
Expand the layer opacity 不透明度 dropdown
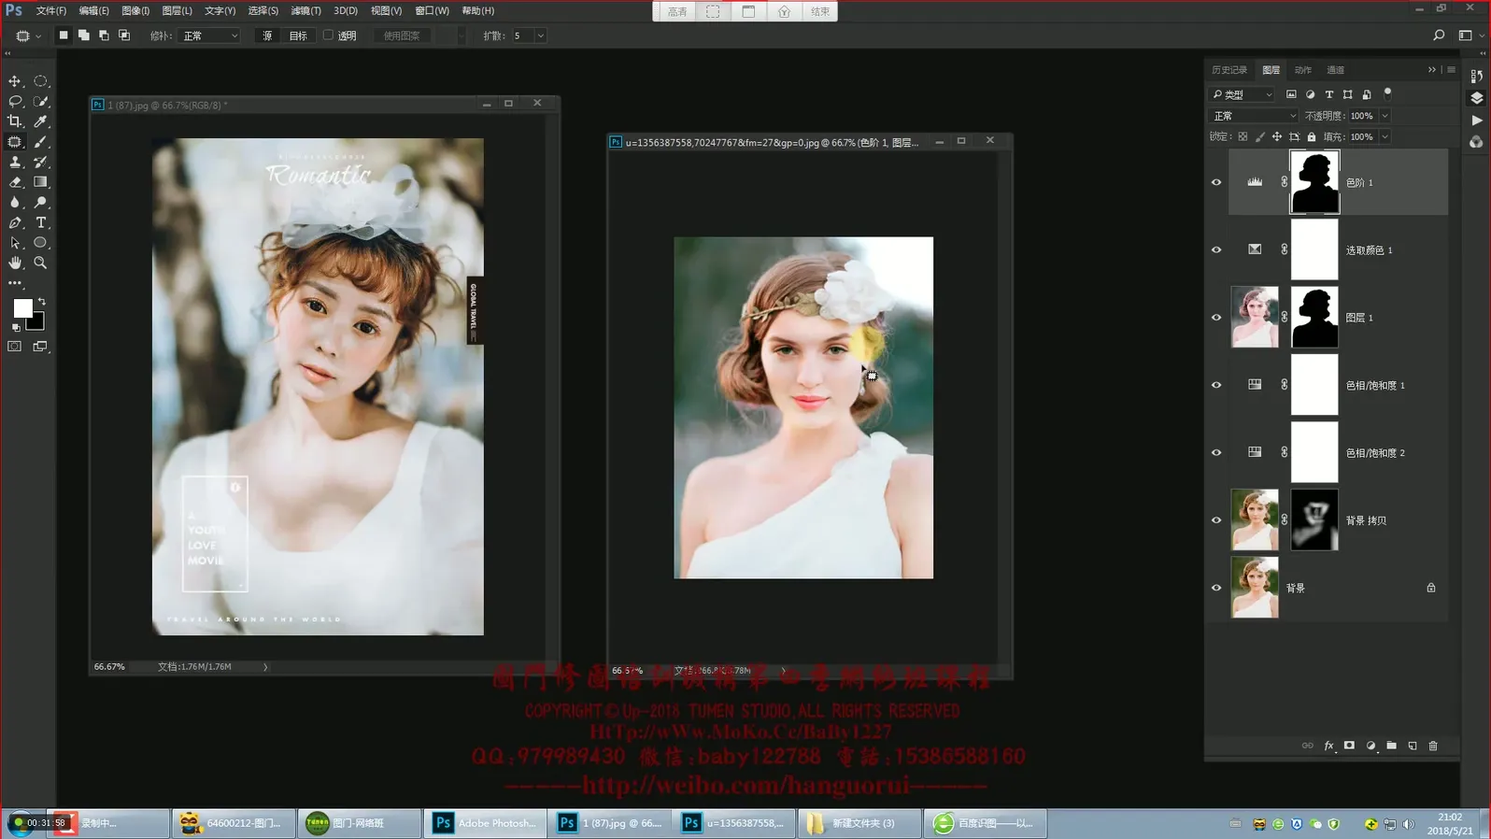pyautogui.click(x=1384, y=116)
